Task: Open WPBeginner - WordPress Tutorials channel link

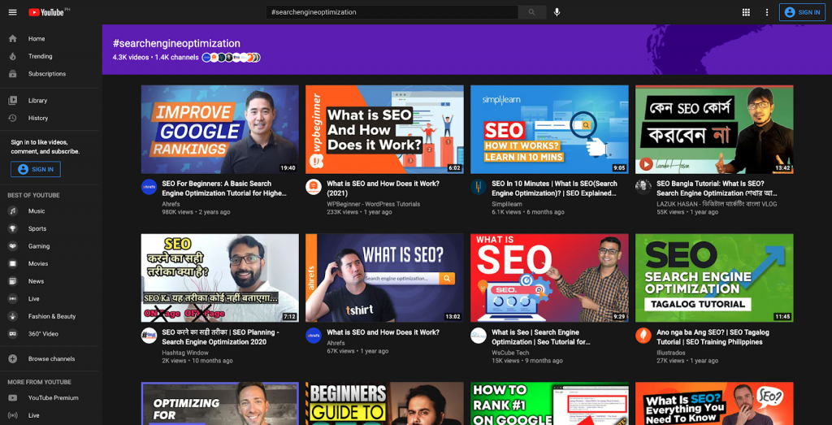Action: (373, 204)
